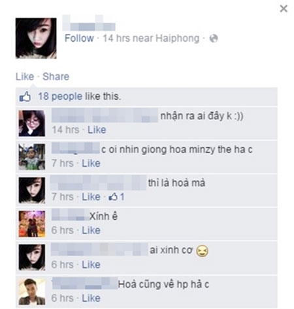Click the public globe privacy icon

214,38
